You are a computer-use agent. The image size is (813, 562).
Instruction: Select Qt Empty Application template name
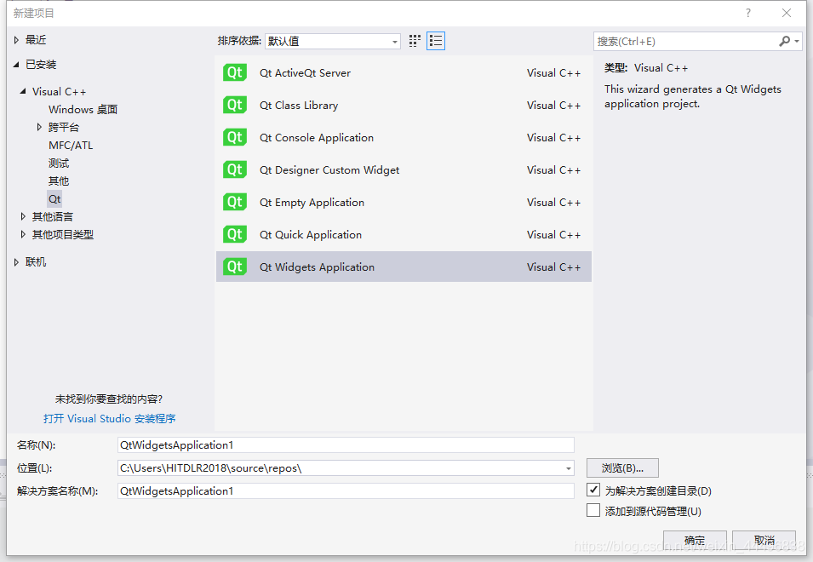coord(312,202)
